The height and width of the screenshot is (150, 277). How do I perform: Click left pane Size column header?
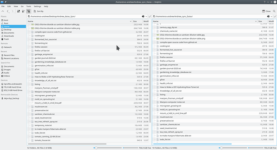pos(137,21)
